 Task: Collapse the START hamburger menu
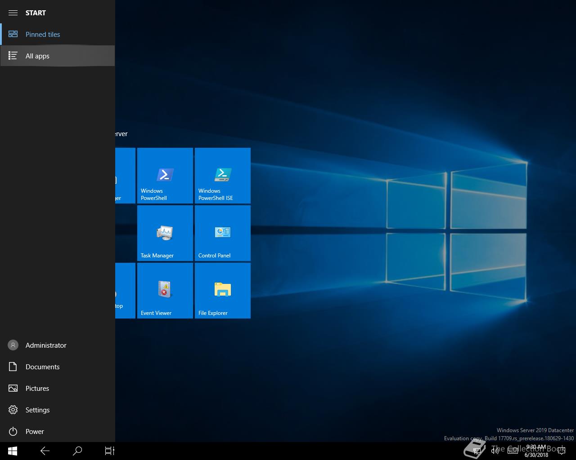coord(13,13)
